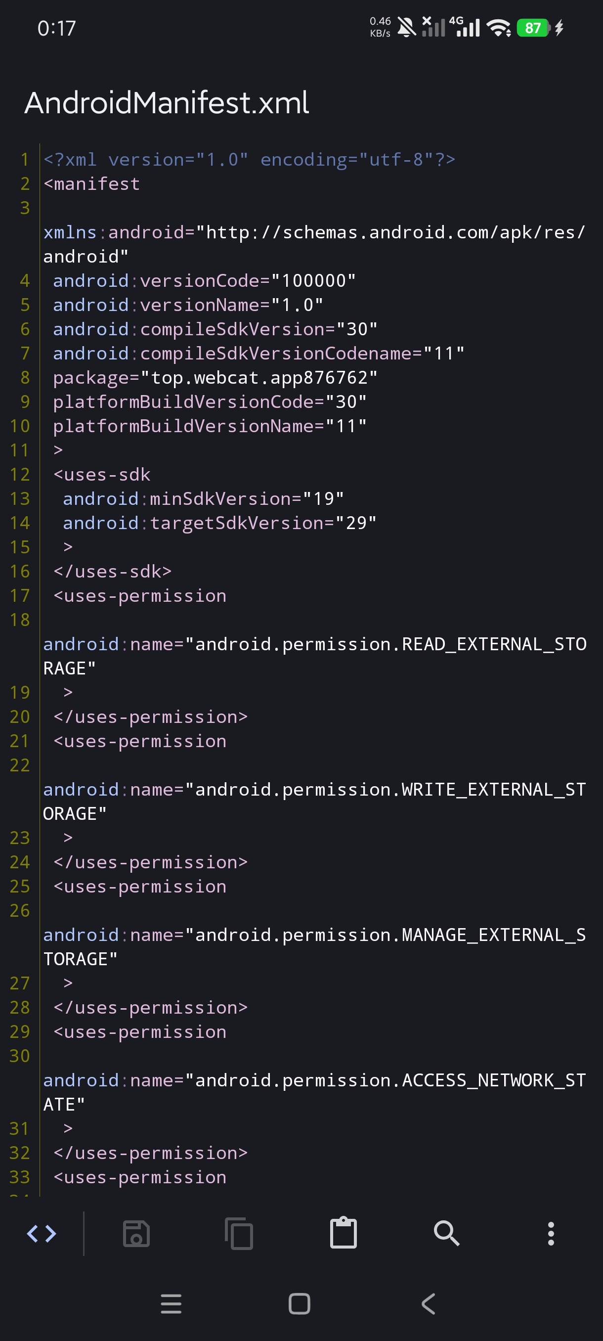Tap the code view toggle icon
Viewport: 603px width, 1341px height.
click(x=42, y=1233)
